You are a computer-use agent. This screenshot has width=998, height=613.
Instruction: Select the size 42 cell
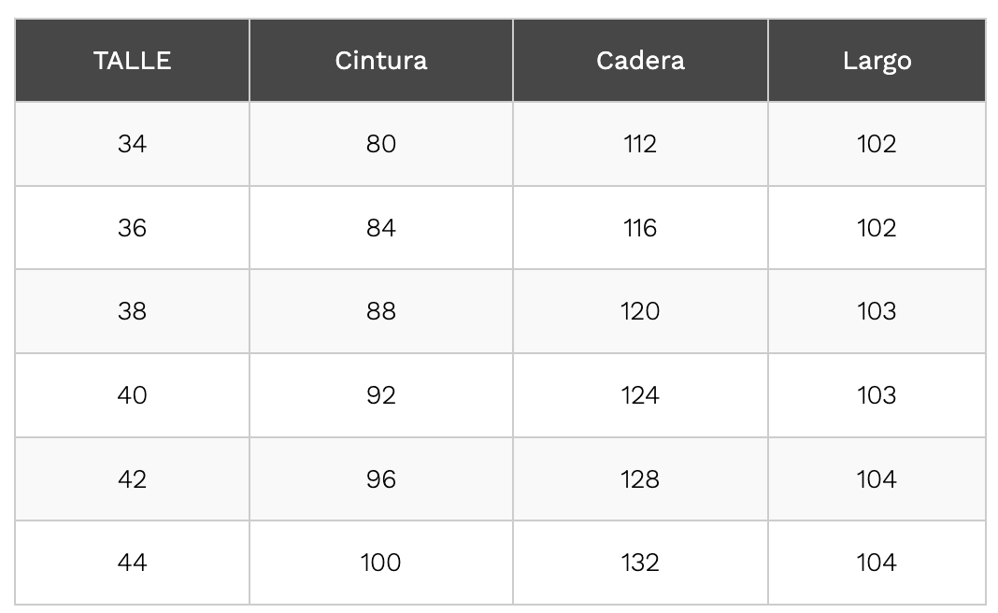tap(133, 478)
